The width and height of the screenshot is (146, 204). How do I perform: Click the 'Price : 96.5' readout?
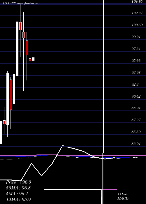pyautogui.click(x=18, y=182)
